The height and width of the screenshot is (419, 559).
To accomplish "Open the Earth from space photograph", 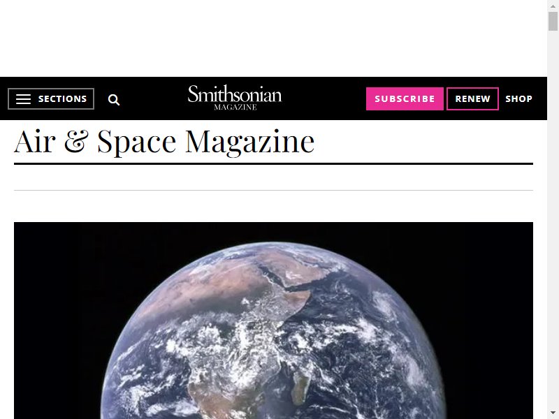I will click(x=273, y=321).
